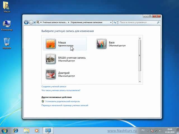Expand the breadcrumb arrow before Управление

coord(69,22)
